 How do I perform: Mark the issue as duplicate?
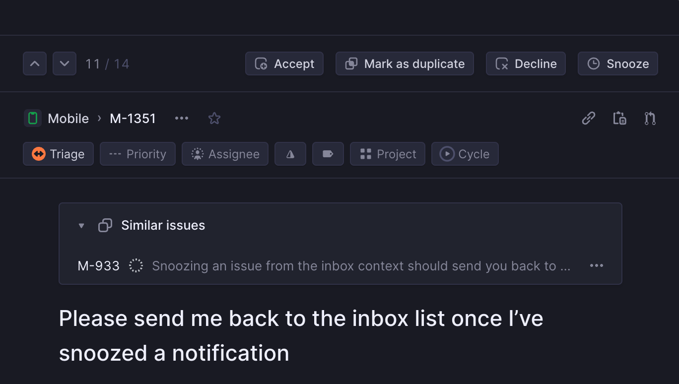tap(404, 64)
